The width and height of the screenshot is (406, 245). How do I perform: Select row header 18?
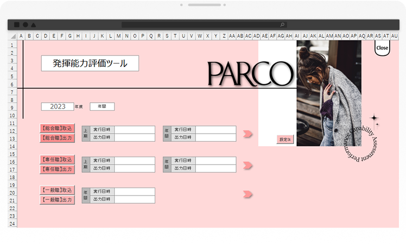(12, 177)
